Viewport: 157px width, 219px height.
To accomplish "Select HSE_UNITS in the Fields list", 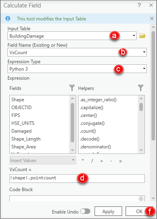I will pyautogui.click(x=23, y=123).
